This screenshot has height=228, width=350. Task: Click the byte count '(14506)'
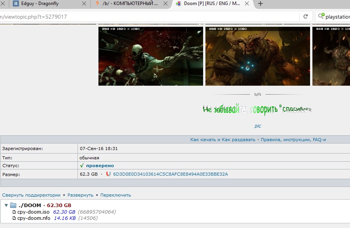point(88,218)
